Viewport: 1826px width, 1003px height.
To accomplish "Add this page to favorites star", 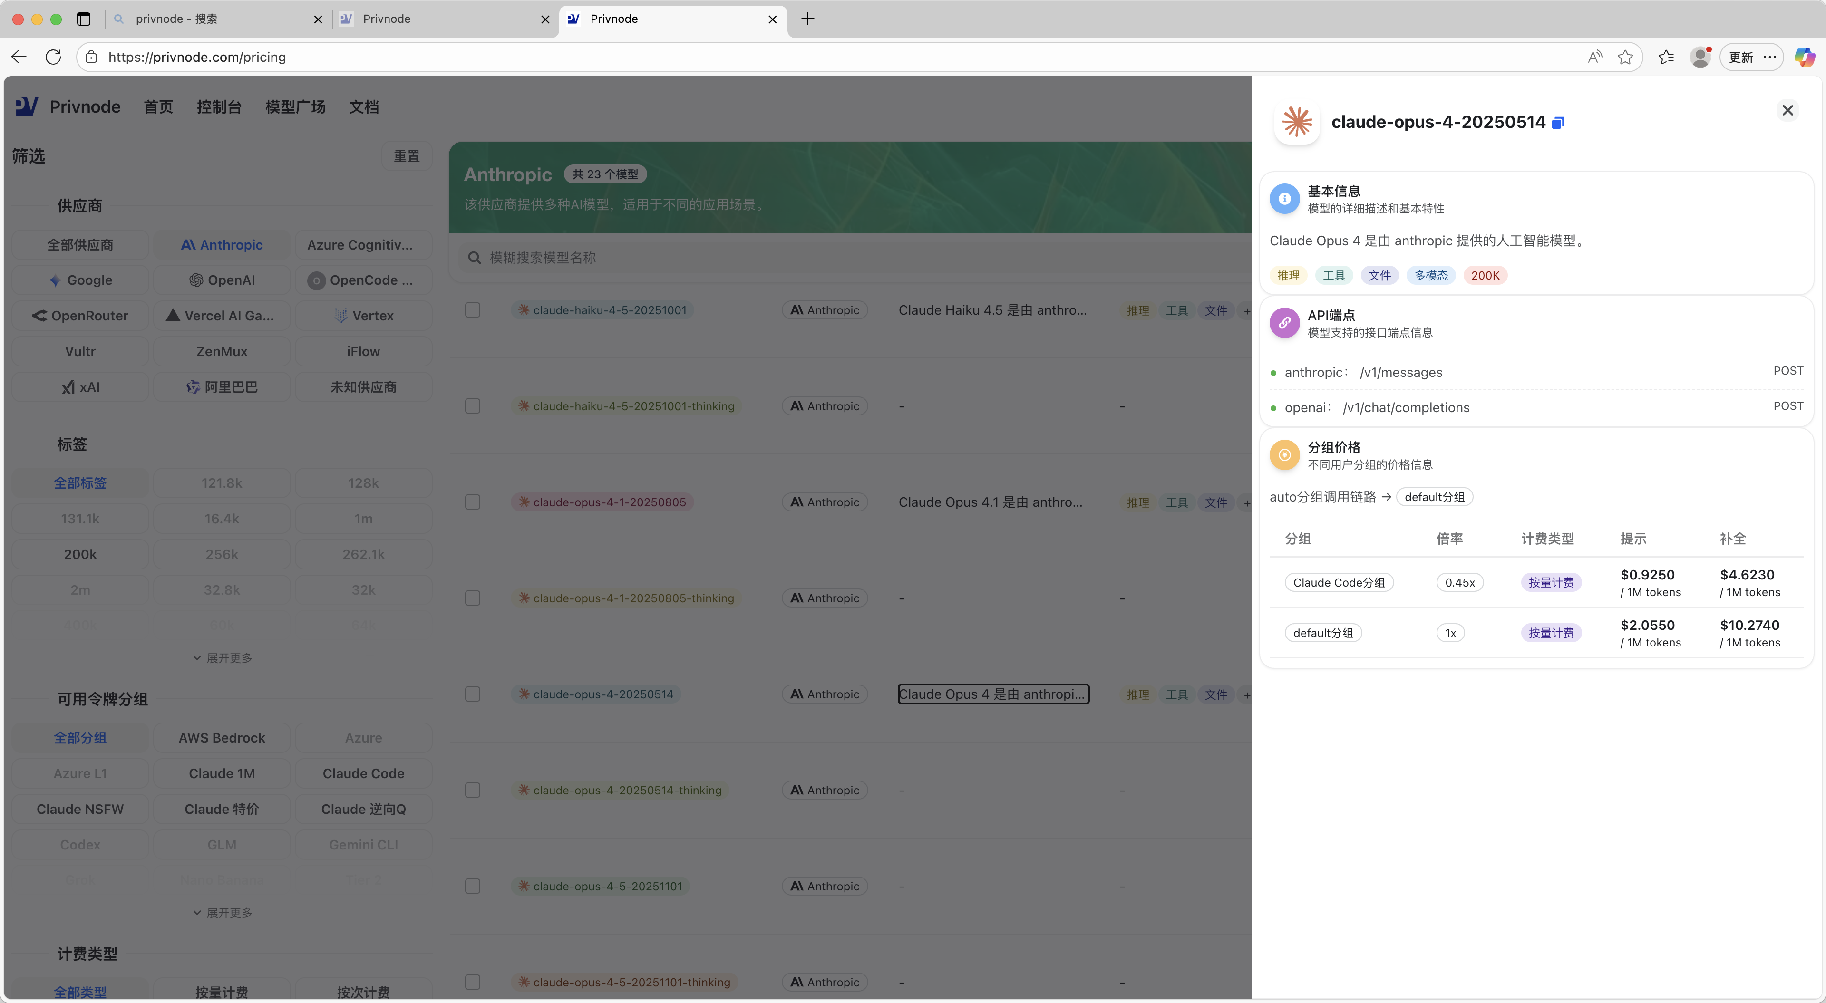I will [1625, 58].
